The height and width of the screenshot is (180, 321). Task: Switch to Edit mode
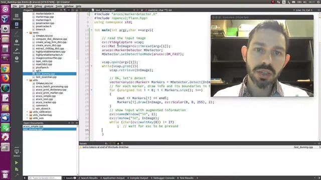pyautogui.click(x=17, y=25)
